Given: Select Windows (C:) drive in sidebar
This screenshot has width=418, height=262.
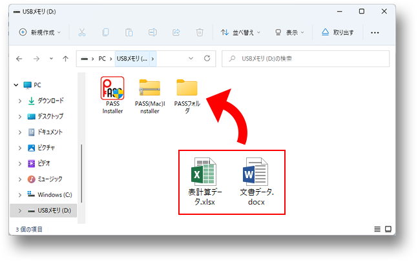Looking at the screenshot, I should tap(50, 195).
